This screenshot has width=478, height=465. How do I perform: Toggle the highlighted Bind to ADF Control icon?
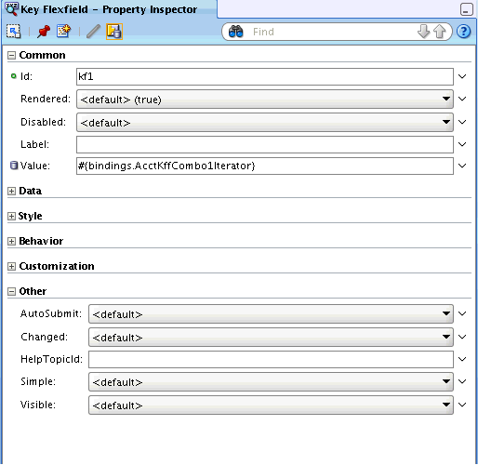tap(114, 32)
